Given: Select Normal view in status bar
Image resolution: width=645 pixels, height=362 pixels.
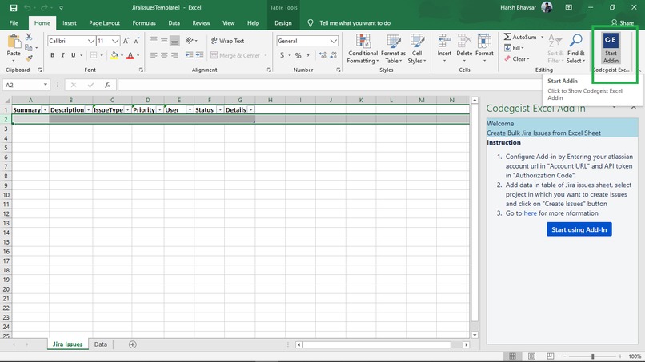Looking at the screenshot, I should coord(512,356).
